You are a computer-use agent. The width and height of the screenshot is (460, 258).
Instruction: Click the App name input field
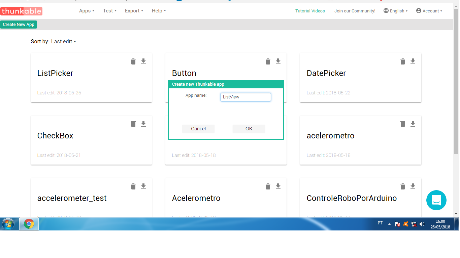coord(245,97)
